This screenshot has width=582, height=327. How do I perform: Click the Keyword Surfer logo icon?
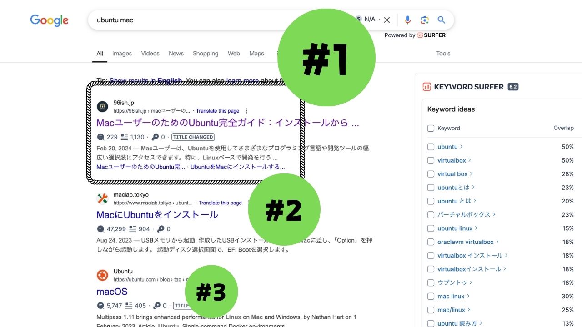tap(426, 87)
